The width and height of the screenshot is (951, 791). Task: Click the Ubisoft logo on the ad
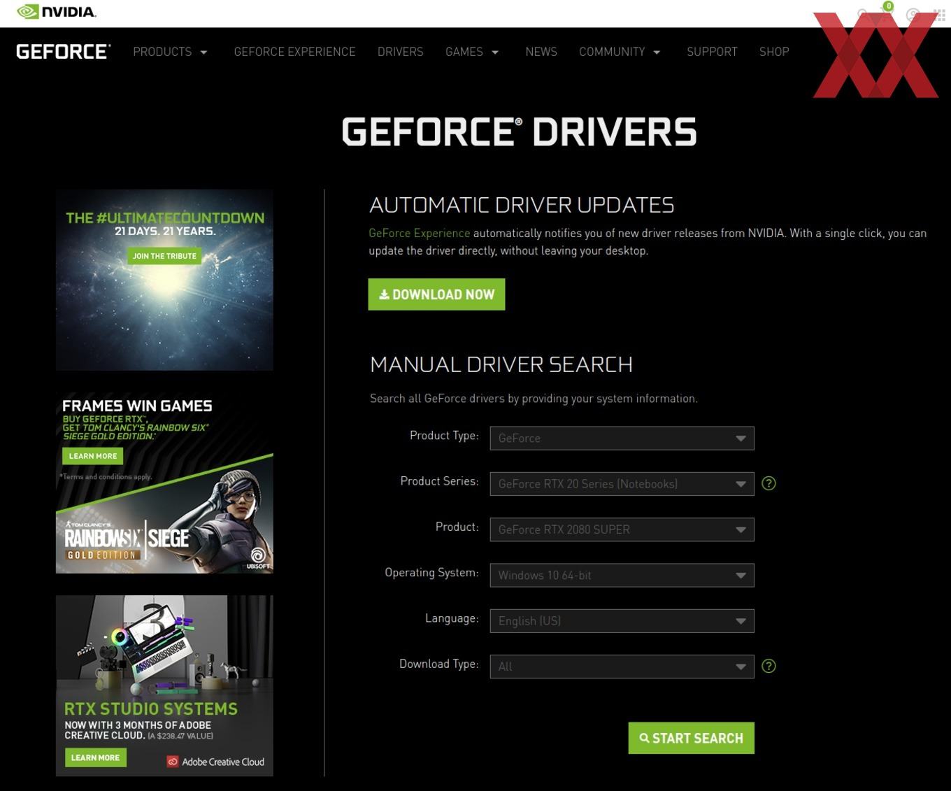257,557
